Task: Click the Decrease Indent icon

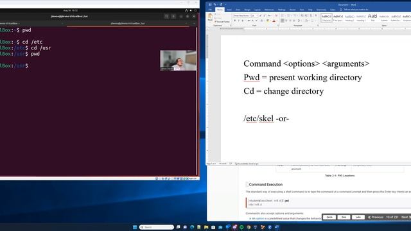Action: tap(302, 15)
